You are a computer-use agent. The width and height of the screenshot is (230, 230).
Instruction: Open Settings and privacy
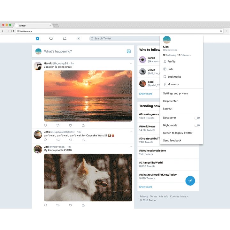tap(181, 93)
